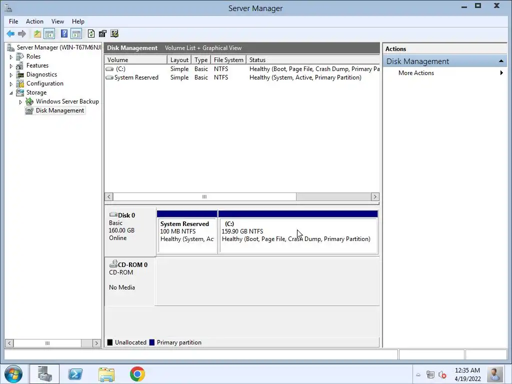Click the user picture icon in taskbar
Image resolution: width=512 pixels, height=384 pixels.
pos(494,374)
